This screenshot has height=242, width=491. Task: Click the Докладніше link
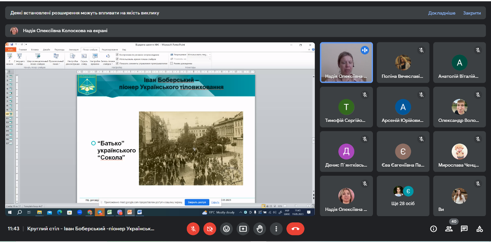click(441, 13)
